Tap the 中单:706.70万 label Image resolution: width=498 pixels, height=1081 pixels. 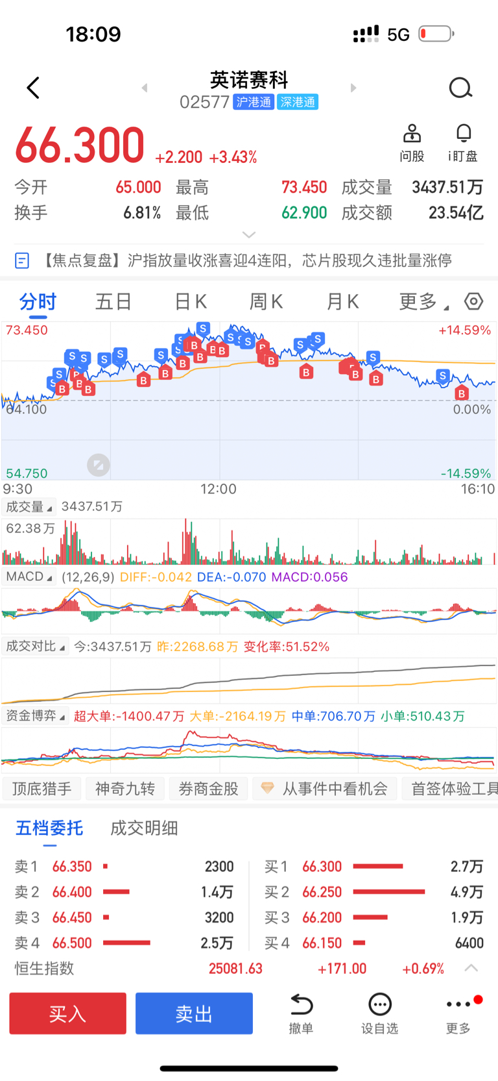click(333, 716)
